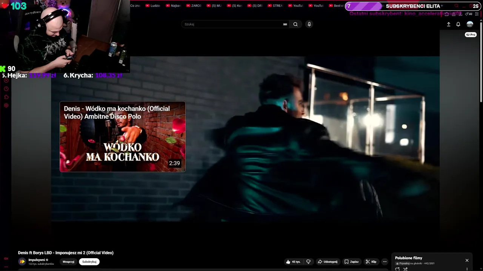Click the main video player area
This screenshot has height=271, width=483.
point(245,139)
